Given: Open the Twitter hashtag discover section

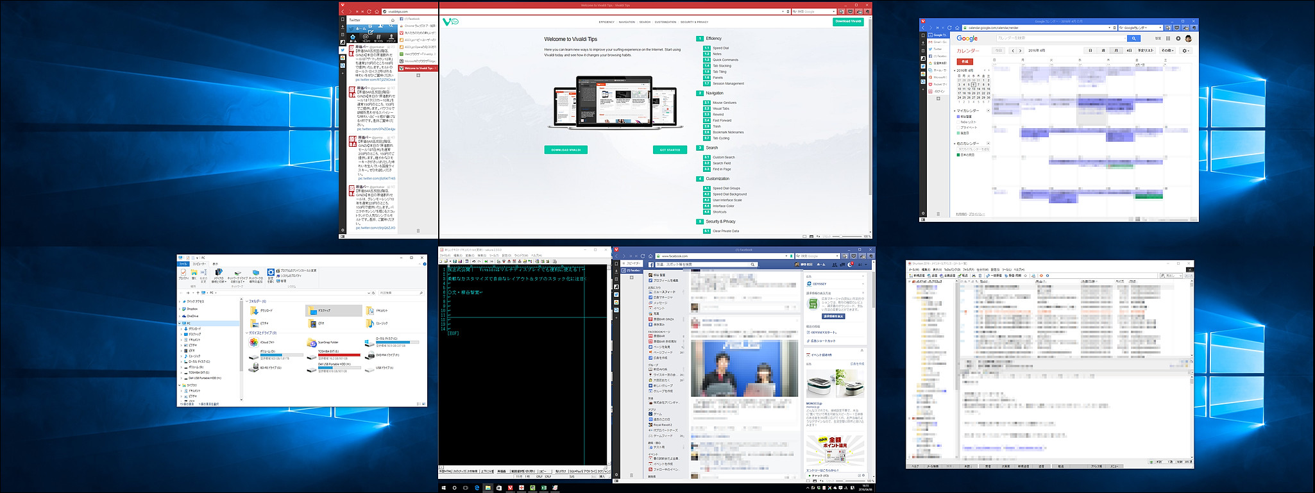Looking at the screenshot, I should coord(378,38).
